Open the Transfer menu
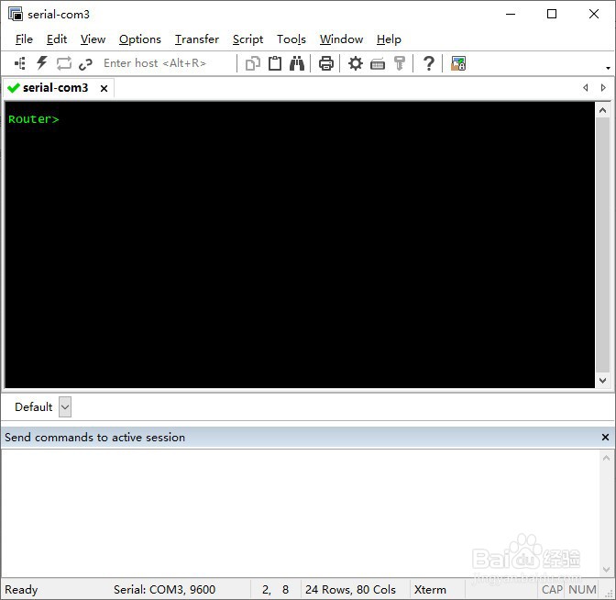 tap(197, 39)
